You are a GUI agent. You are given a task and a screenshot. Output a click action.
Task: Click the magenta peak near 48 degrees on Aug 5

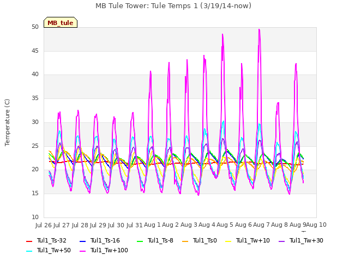point(222,35)
